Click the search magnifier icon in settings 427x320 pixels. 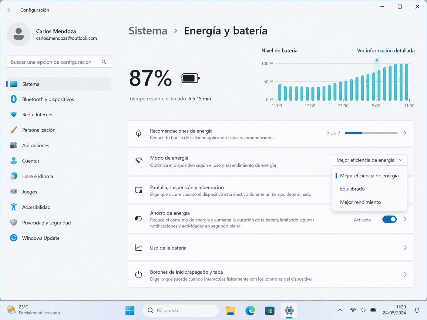point(104,62)
